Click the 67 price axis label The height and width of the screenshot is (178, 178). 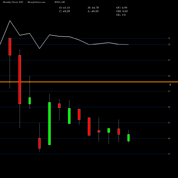click(x=169, y=60)
